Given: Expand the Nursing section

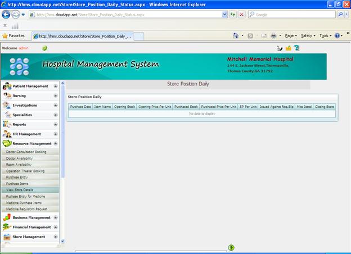Looking at the screenshot, I should tap(55, 96).
